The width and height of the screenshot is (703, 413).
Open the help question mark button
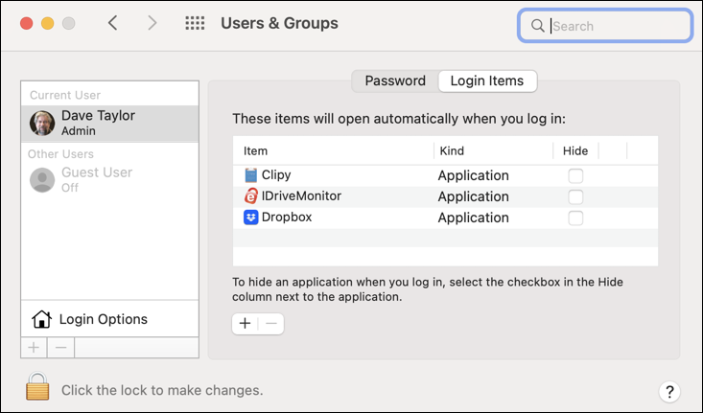click(669, 391)
